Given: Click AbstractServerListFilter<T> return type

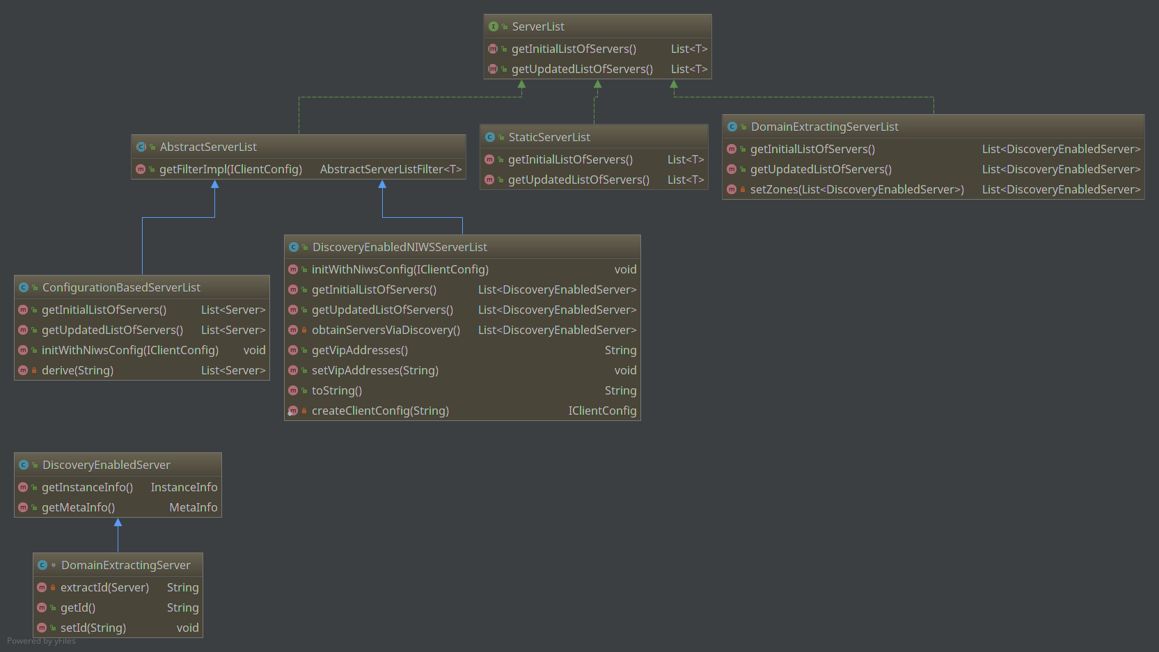Looking at the screenshot, I should point(391,169).
